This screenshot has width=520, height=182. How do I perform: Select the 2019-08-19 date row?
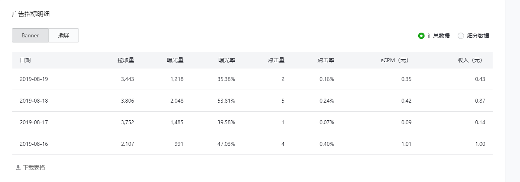tap(253, 79)
